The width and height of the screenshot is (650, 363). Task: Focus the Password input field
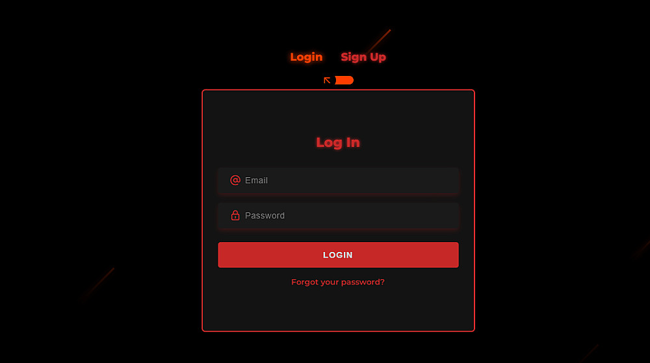coord(338,216)
